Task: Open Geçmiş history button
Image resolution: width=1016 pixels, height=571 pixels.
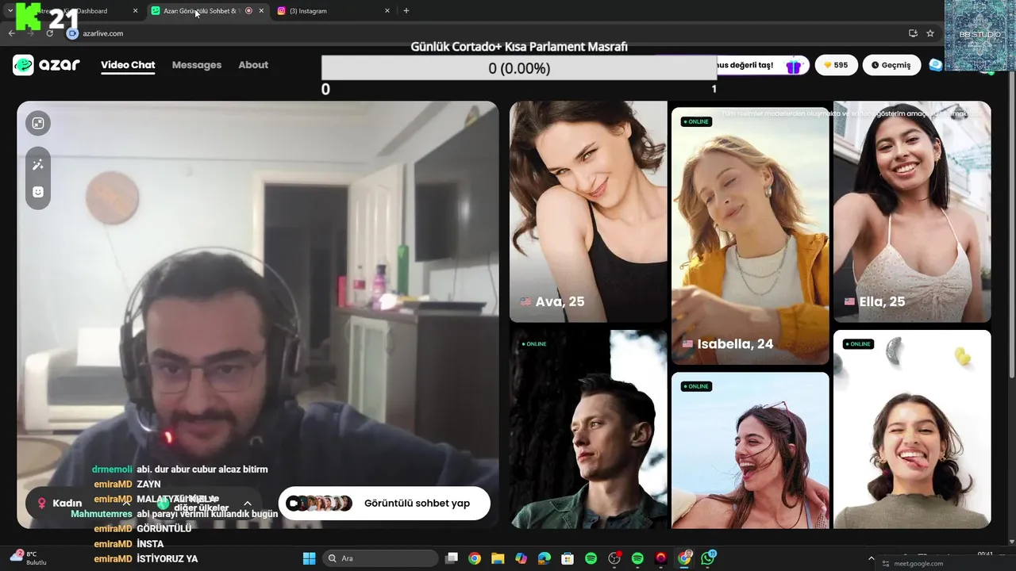Action: click(x=891, y=65)
